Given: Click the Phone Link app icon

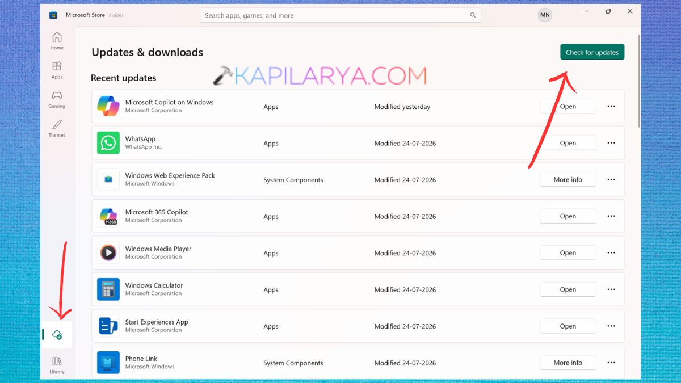Looking at the screenshot, I should pos(108,363).
